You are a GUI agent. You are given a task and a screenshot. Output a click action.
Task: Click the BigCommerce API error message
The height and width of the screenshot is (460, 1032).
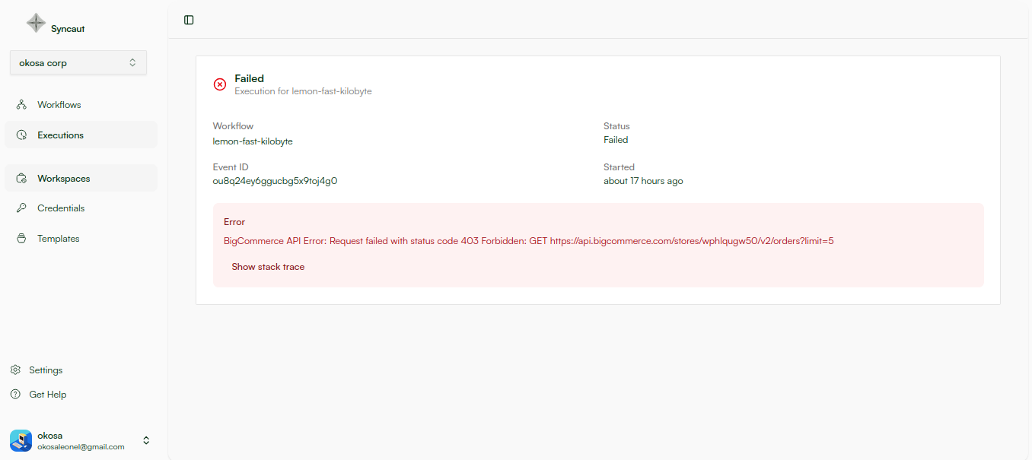[528, 241]
